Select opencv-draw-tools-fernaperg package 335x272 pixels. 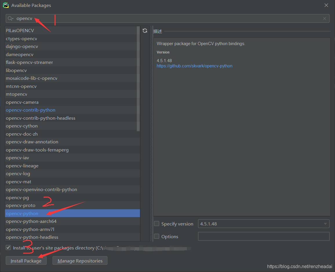(72, 150)
